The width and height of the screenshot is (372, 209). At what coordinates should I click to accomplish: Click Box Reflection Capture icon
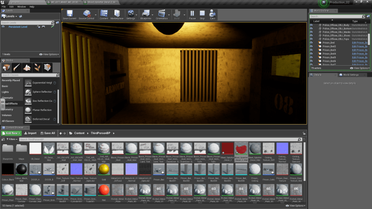[x=28, y=101]
